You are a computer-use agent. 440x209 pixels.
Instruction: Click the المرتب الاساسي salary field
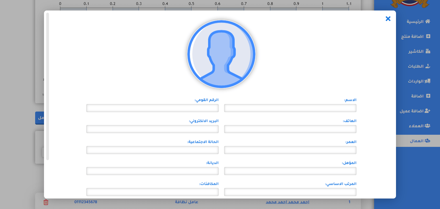(290, 192)
